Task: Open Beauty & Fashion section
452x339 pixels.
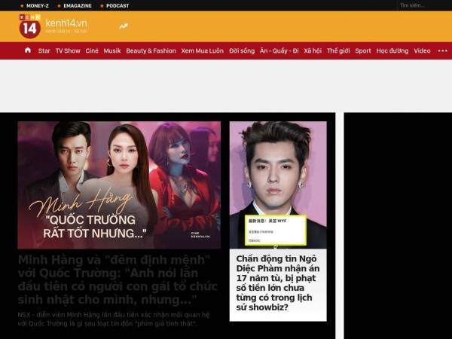Action: pos(151,50)
